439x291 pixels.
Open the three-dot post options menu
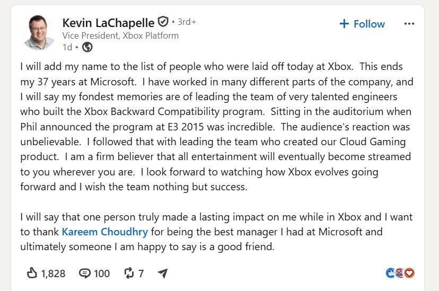409,24
